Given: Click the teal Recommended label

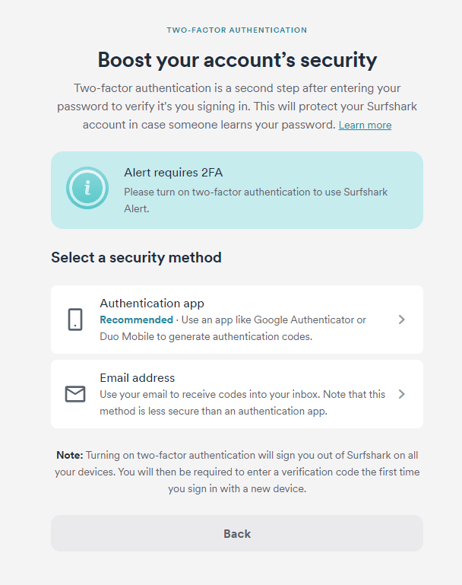Looking at the screenshot, I should pos(136,320).
